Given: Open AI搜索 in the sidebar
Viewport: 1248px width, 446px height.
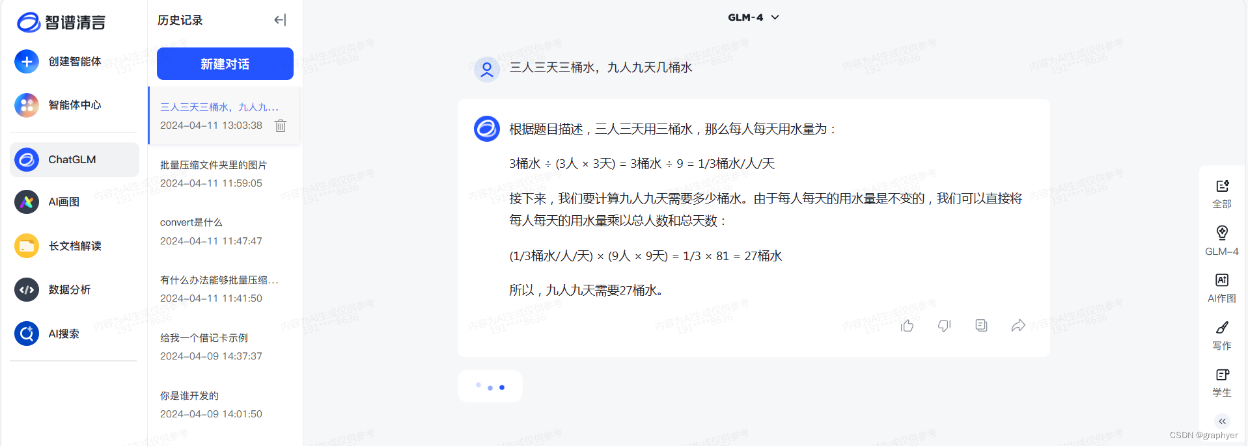Looking at the screenshot, I should click(74, 334).
